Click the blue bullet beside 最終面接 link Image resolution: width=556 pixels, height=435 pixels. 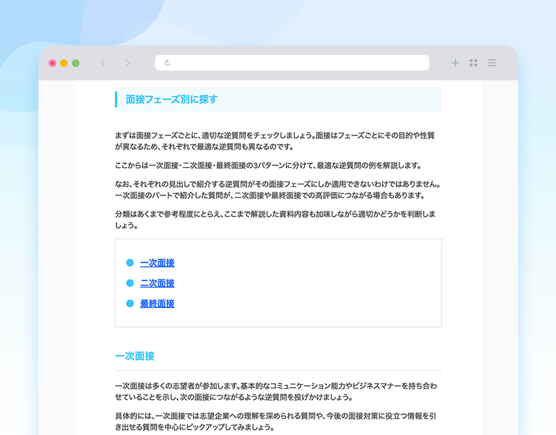pos(130,303)
